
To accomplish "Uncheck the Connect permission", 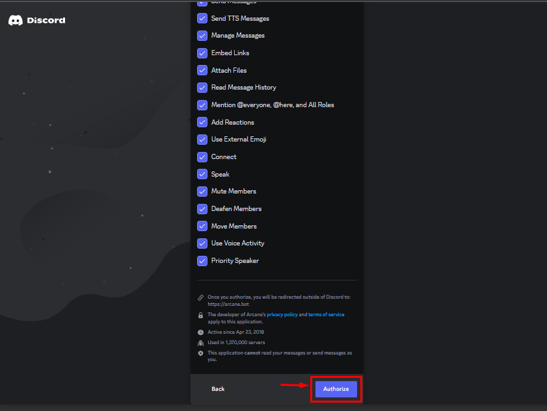I will coord(202,156).
